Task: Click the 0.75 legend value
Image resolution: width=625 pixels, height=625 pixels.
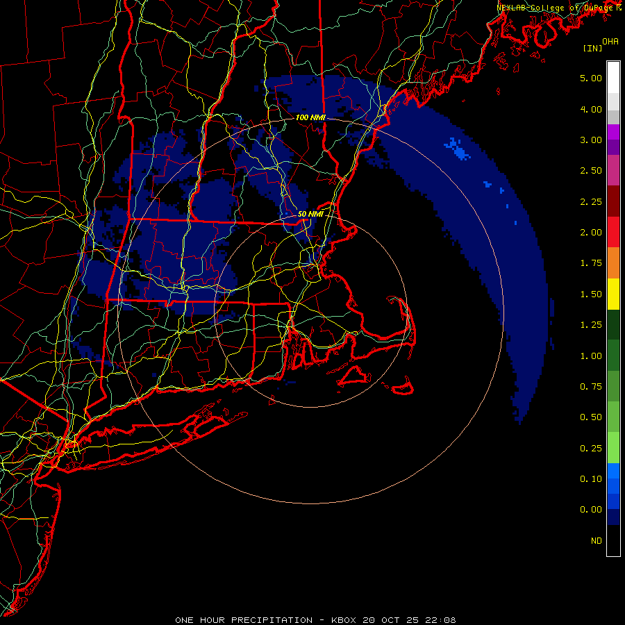Action: pos(591,387)
